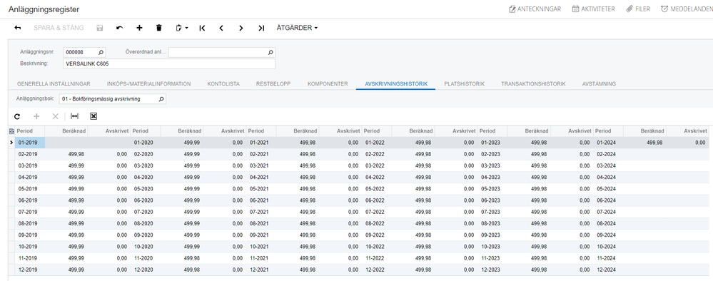Click the back arrow in toolbar
This screenshot has height=281, width=713.
[x=18, y=28]
